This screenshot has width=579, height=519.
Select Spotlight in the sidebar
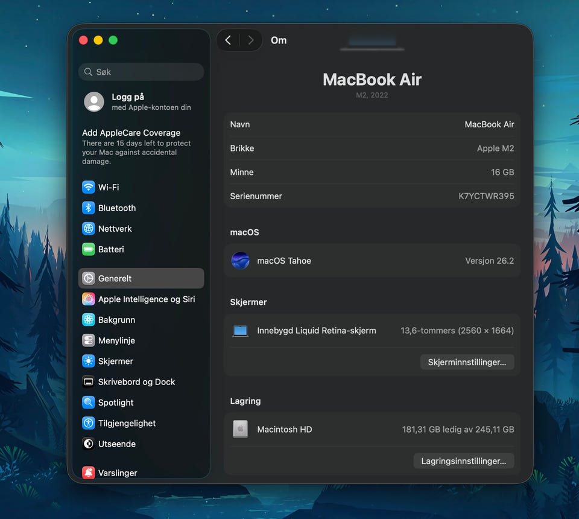click(141, 403)
